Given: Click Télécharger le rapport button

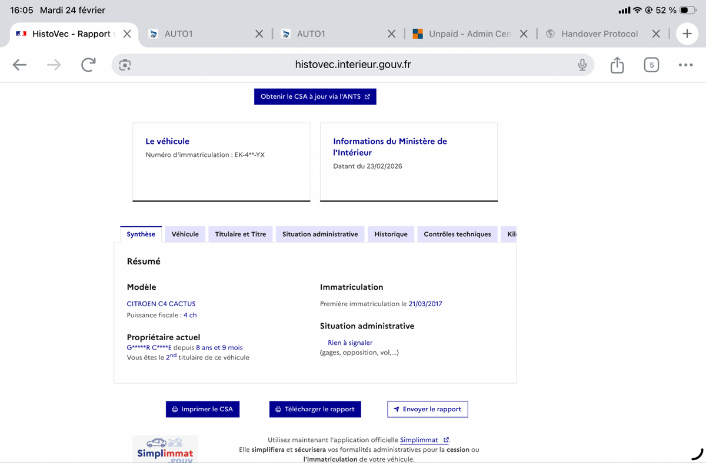Looking at the screenshot, I should click(315, 410).
